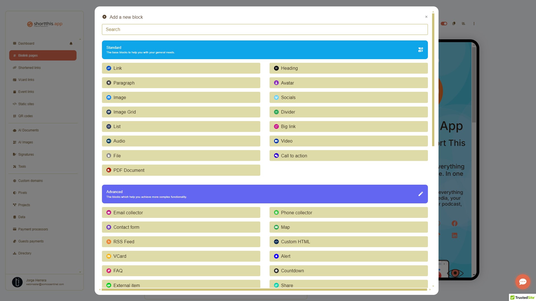Open Shortened links in the sidebar

[29, 68]
